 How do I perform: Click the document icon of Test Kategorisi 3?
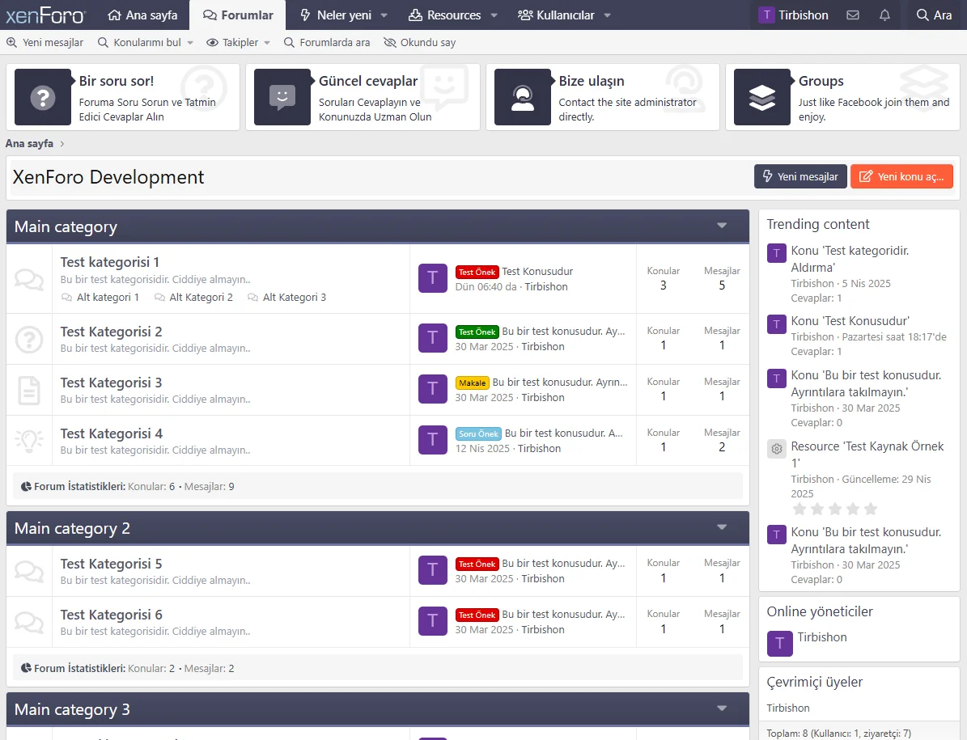coord(29,390)
